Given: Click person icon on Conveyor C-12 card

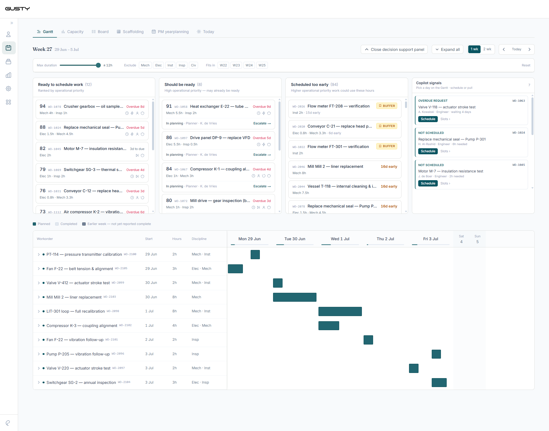Looking at the screenshot, I should [137, 198].
